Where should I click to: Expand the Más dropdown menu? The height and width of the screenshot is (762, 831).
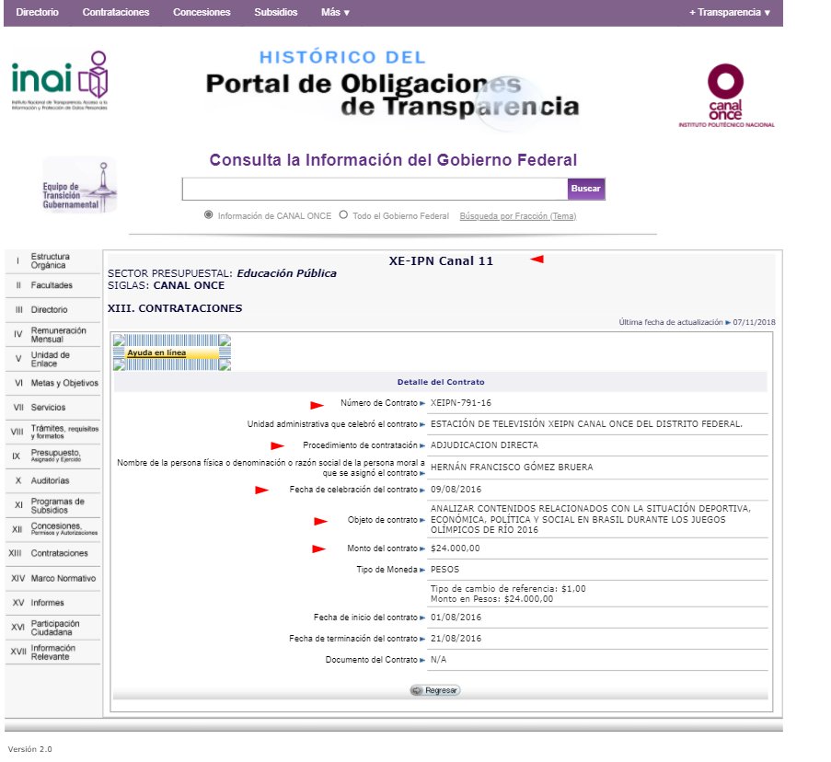[335, 12]
